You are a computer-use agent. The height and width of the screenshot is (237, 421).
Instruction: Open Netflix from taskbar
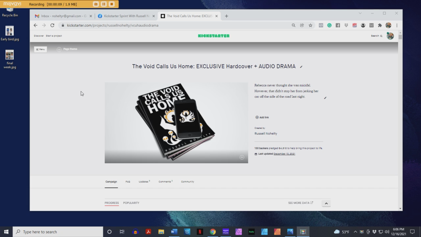click(200, 232)
